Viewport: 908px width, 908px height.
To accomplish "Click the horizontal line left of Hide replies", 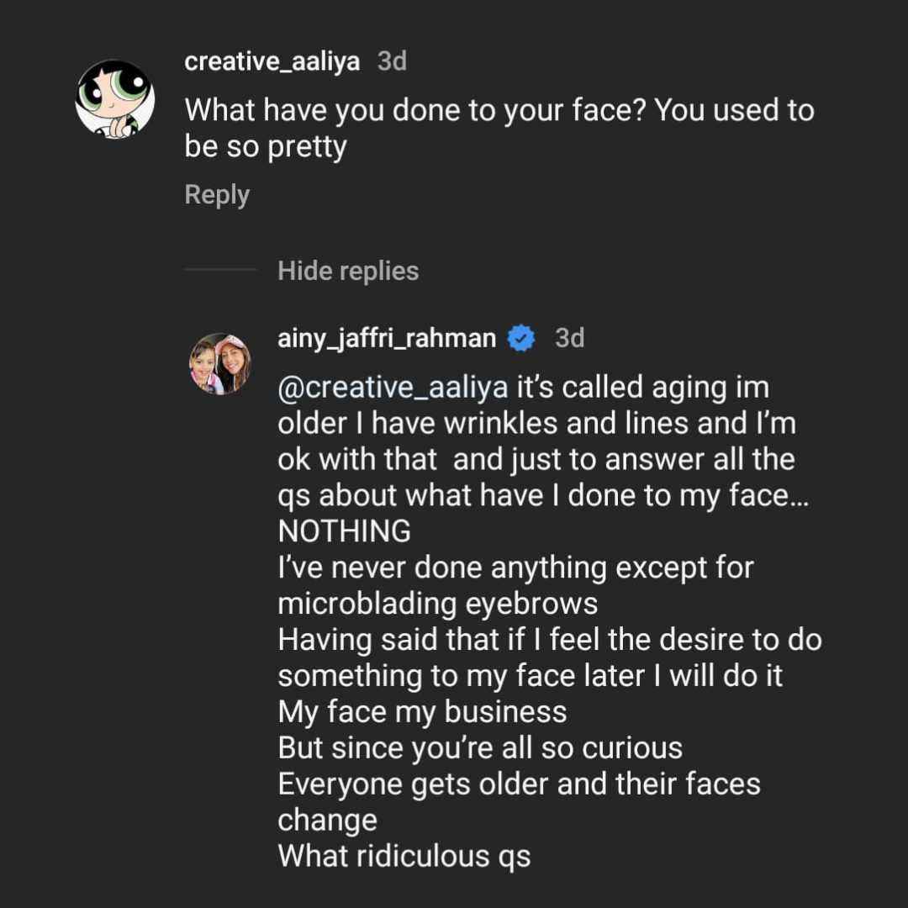I will 220,270.
